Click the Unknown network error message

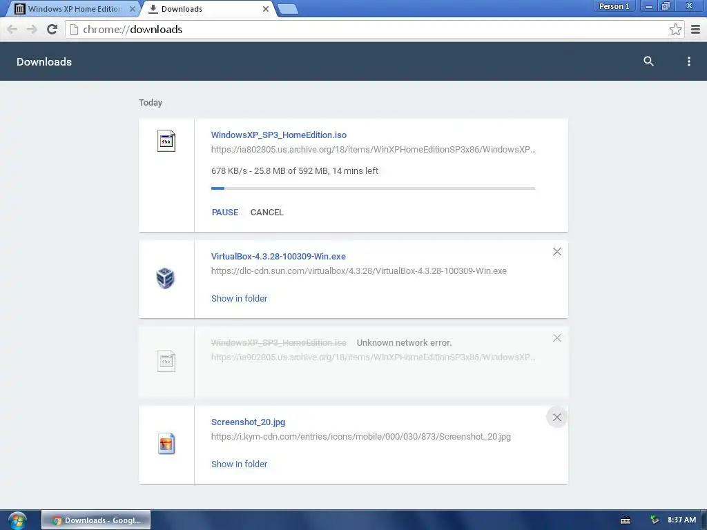404,342
